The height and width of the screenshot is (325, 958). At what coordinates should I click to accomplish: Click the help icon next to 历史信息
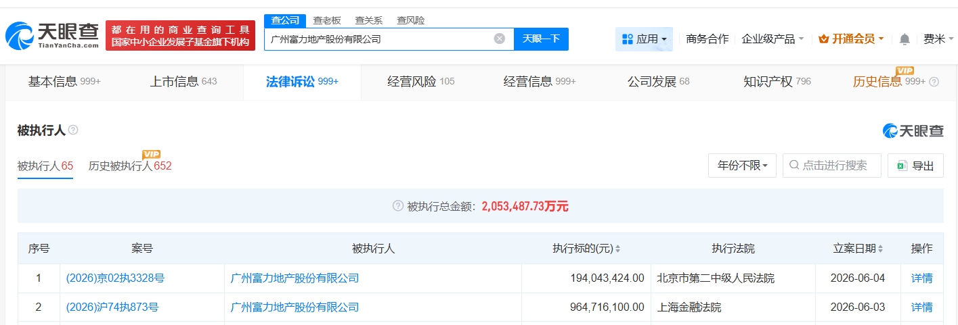pyautogui.click(x=934, y=82)
